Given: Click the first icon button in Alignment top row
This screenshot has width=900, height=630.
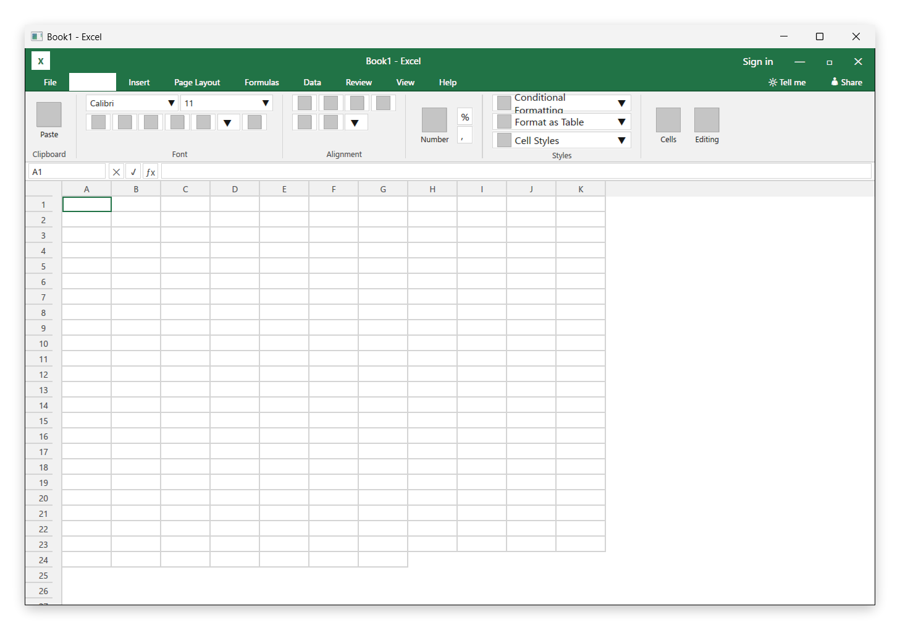Looking at the screenshot, I should (x=305, y=103).
